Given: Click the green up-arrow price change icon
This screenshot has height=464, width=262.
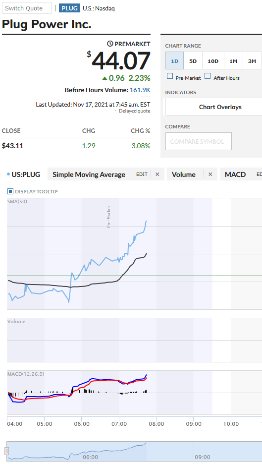Looking at the screenshot, I should point(105,78).
